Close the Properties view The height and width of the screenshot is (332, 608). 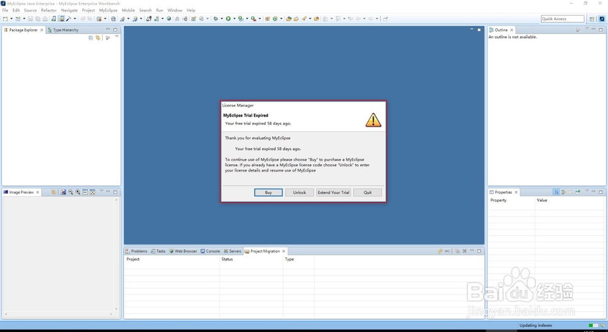(516, 192)
